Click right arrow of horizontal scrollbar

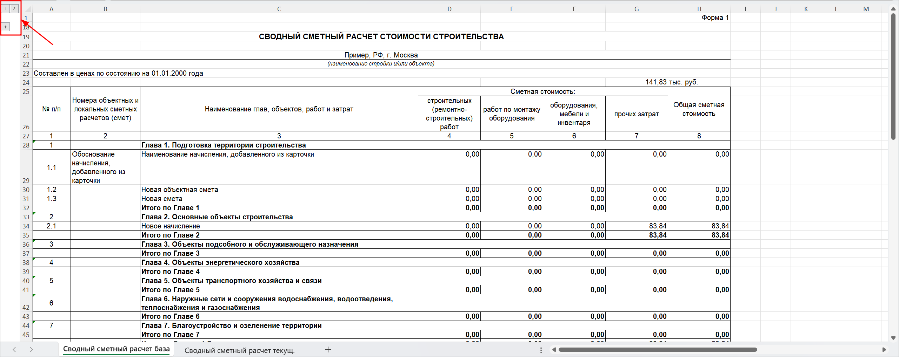pos(884,350)
